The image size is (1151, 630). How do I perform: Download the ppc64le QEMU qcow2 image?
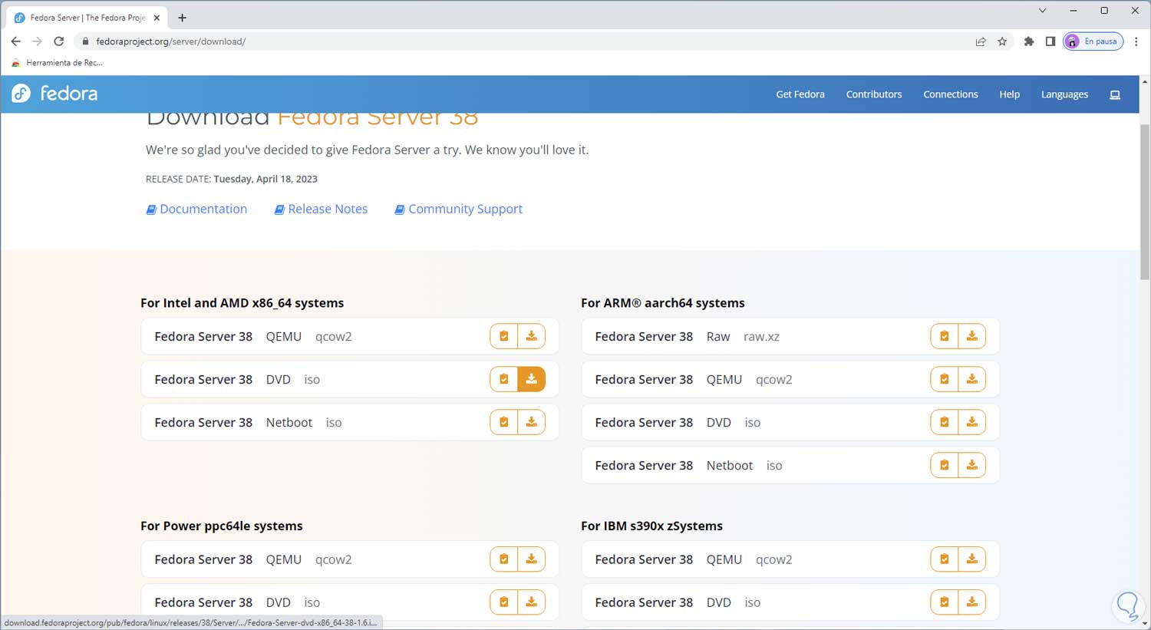pos(531,559)
